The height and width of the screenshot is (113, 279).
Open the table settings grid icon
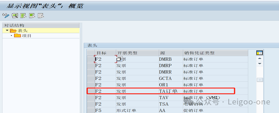coord(260,53)
